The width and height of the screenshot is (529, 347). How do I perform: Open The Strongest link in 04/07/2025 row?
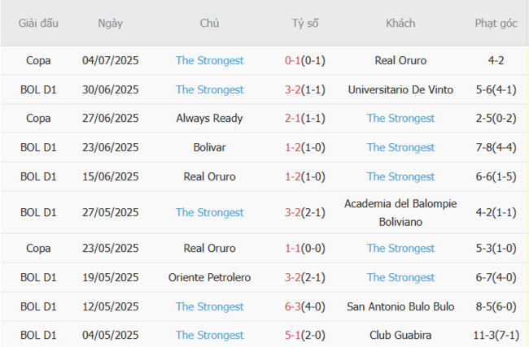pyautogui.click(x=209, y=60)
